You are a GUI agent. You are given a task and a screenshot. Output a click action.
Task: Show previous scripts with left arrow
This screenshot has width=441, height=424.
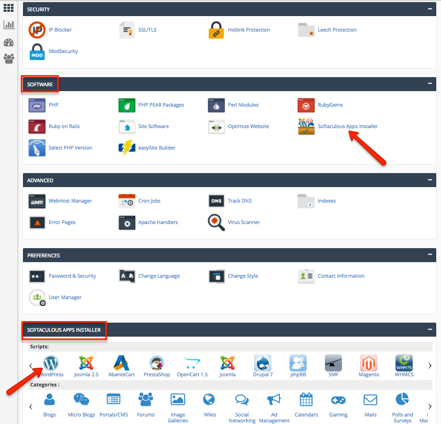[x=31, y=366]
